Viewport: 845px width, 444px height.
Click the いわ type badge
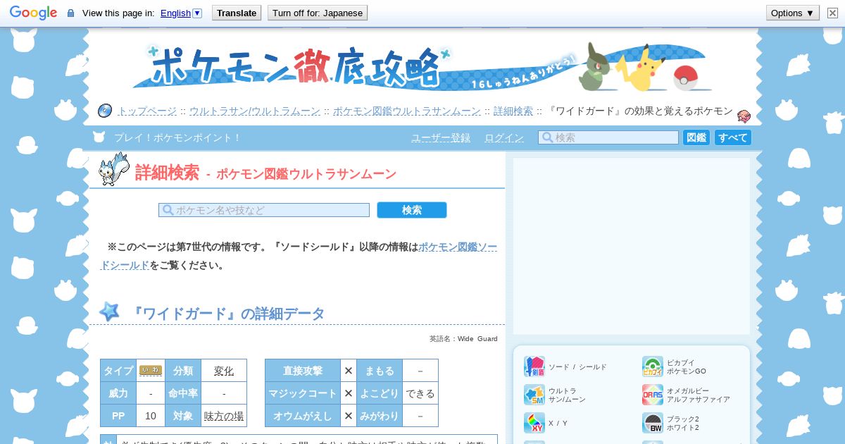151,371
